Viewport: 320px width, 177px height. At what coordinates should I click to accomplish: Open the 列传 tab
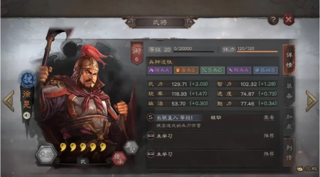click(289, 152)
